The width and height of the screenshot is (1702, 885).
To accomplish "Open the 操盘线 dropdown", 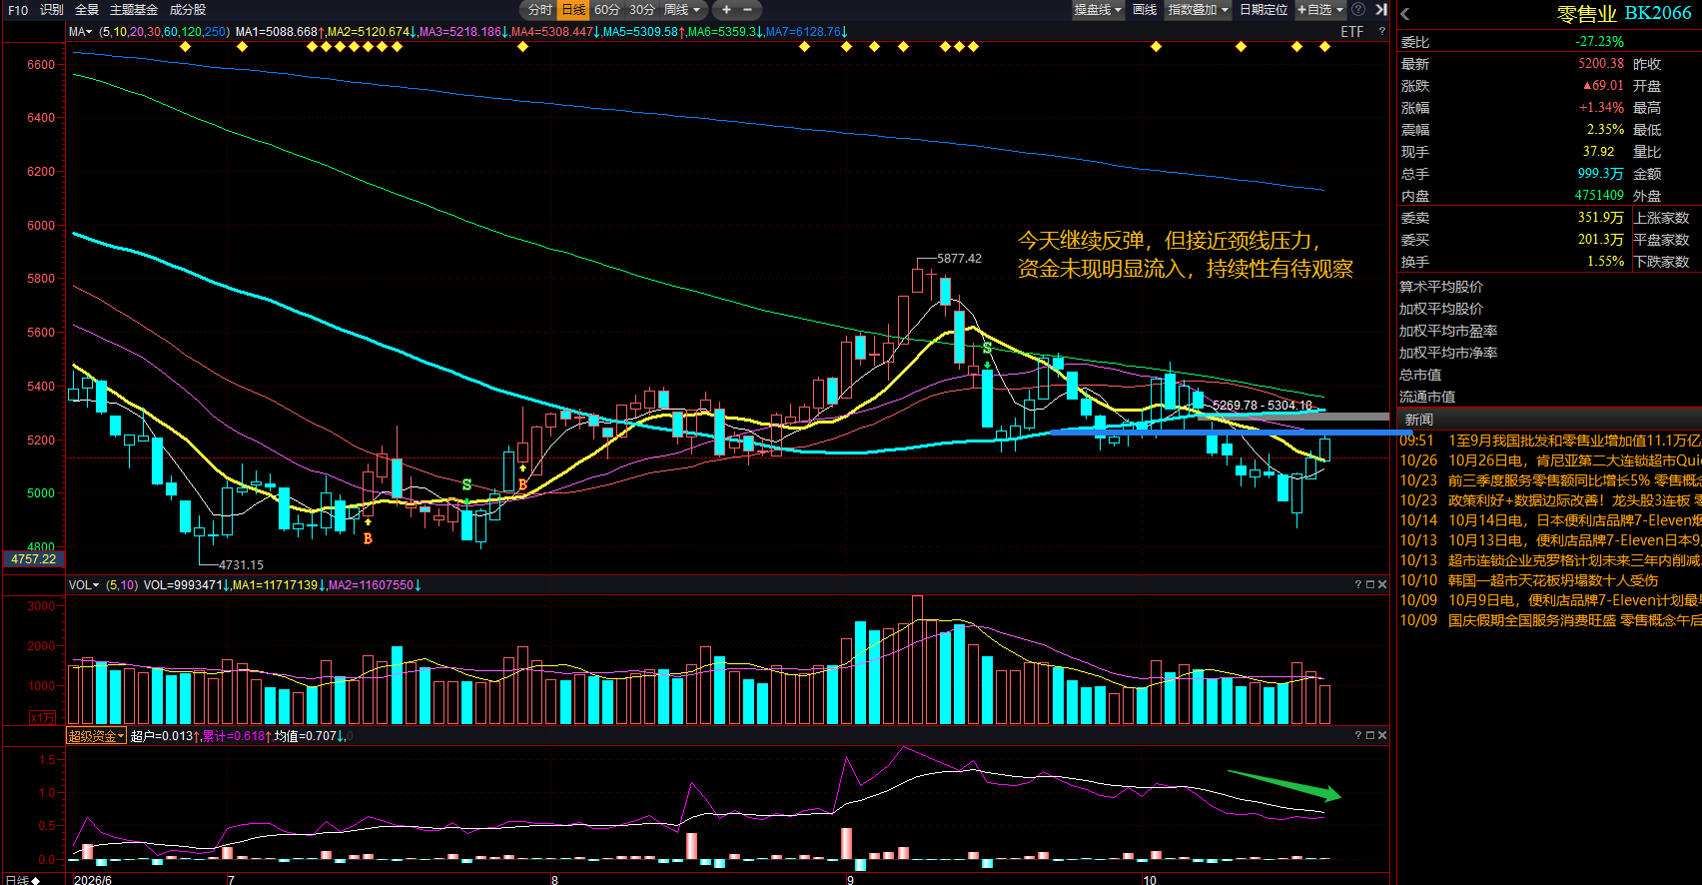I will point(1098,9).
